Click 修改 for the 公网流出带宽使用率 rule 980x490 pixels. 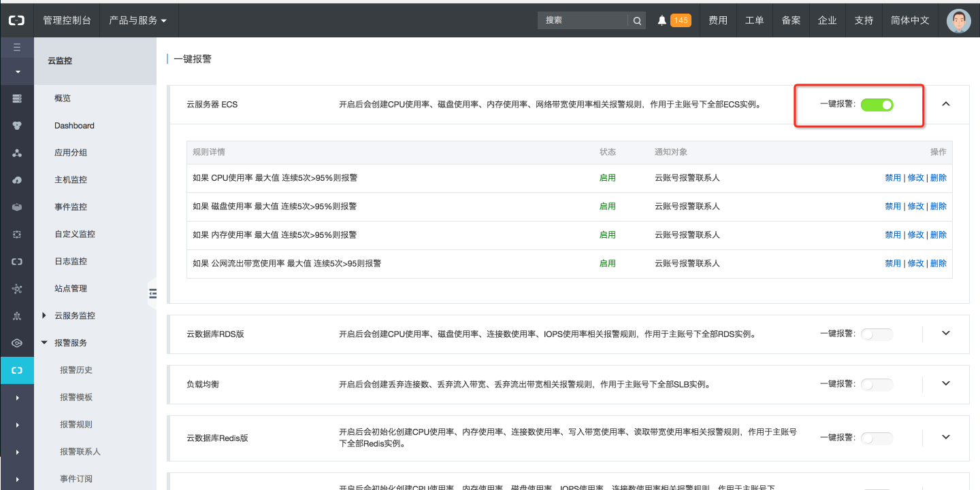coord(916,264)
